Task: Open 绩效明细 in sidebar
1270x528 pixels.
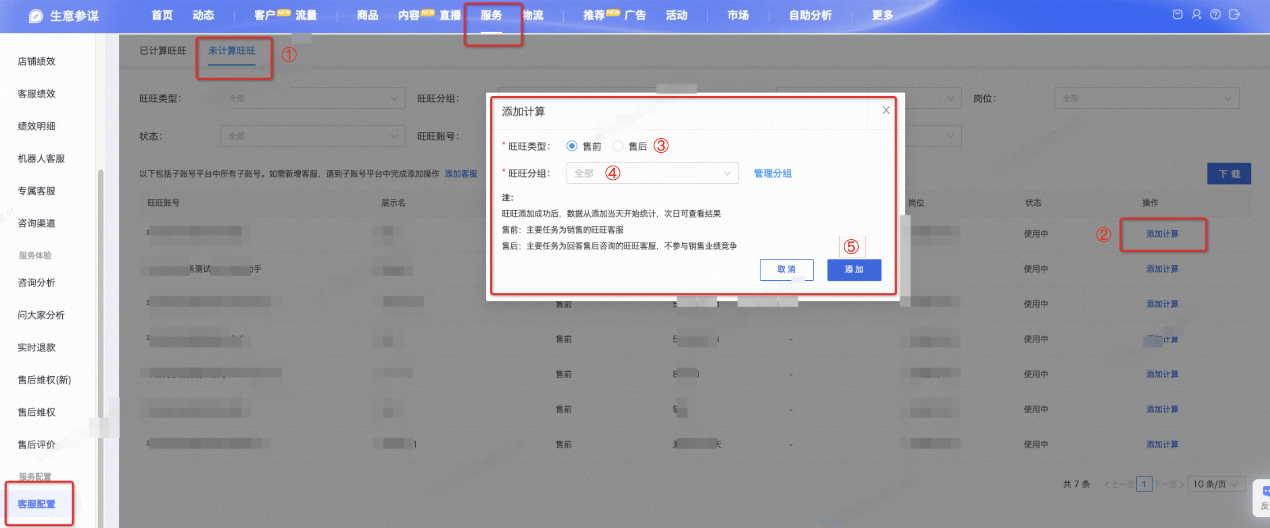Action: click(37, 126)
